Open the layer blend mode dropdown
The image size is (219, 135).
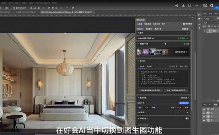pos(211,22)
